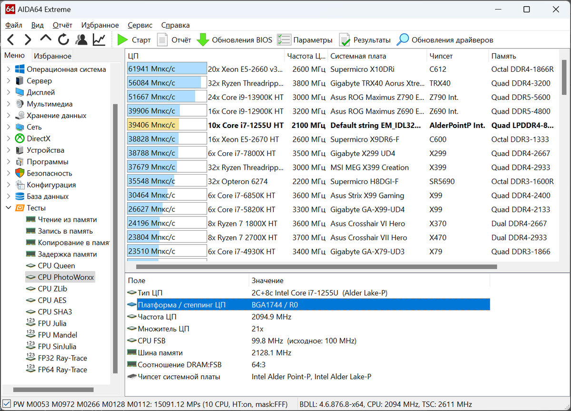Click the Refresh icon in toolbar
The width and height of the screenshot is (571, 411).
[63, 40]
